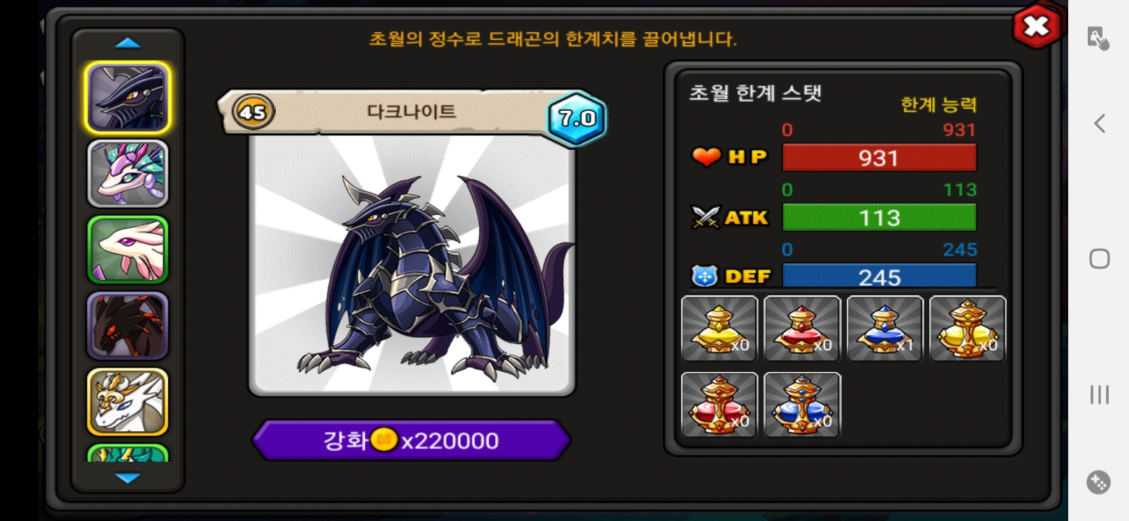Expand dragon list upward with blue arrow
The height and width of the screenshot is (521, 1129).
(128, 43)
